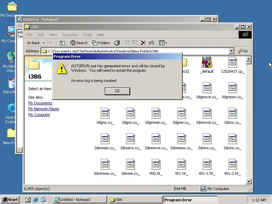Click the Copy To toolbar icon

[135, 43]
